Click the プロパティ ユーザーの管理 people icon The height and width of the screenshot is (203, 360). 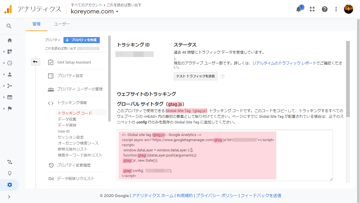point(51,89)
